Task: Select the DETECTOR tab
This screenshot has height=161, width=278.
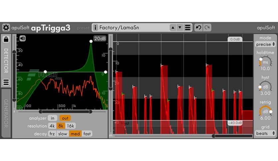Action: point(6,61)
